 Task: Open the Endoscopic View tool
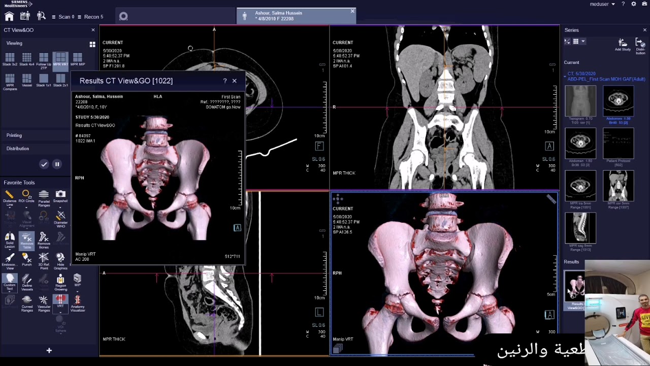(x=10, y=261)
